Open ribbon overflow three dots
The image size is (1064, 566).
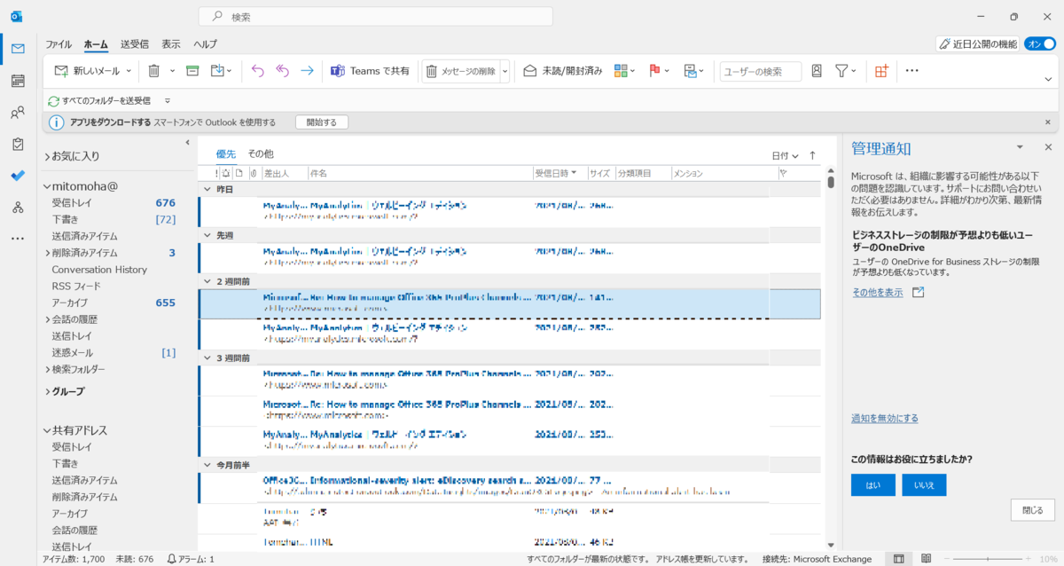(911, 71)
